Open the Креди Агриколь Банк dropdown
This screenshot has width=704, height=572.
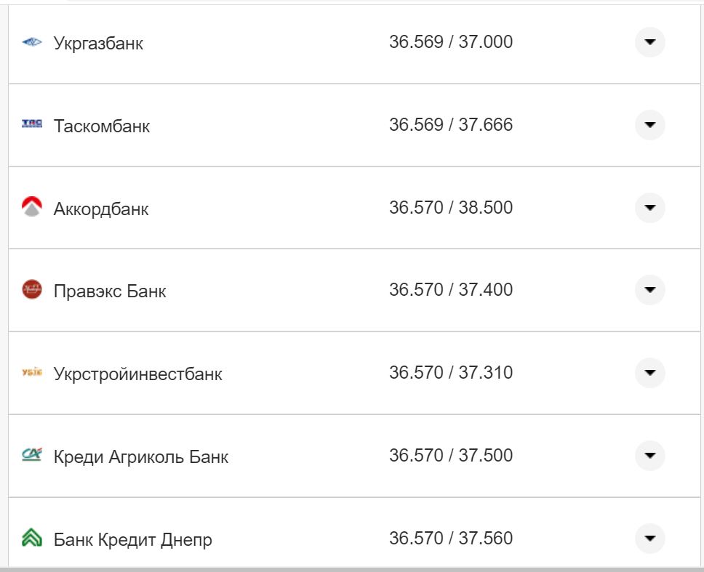[649, 455]
